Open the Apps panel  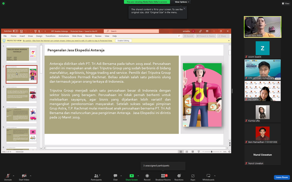193,177
